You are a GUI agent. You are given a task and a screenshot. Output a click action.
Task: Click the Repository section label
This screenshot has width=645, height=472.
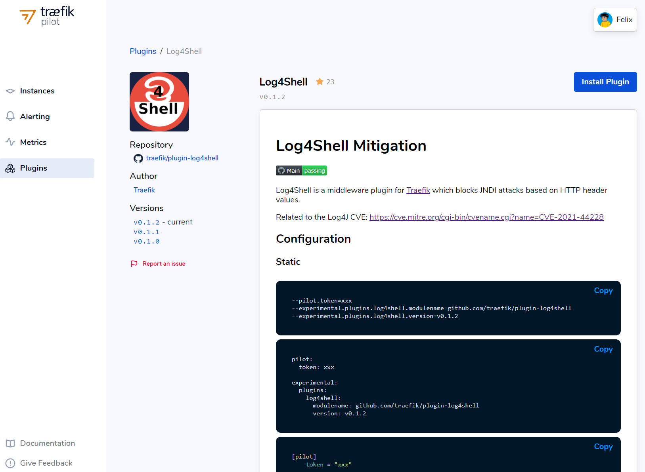[x=151, y=145]
